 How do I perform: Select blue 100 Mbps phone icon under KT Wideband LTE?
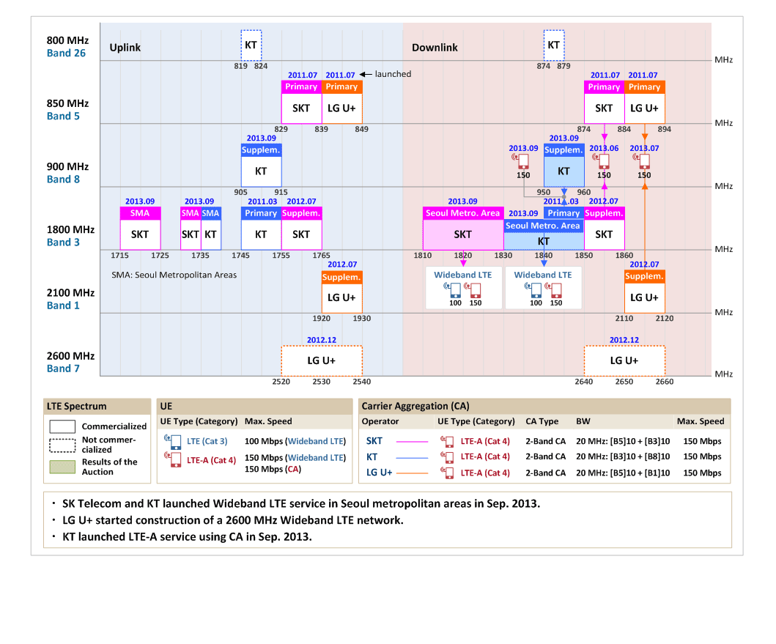pyautogui.click(x=534, y=290)
